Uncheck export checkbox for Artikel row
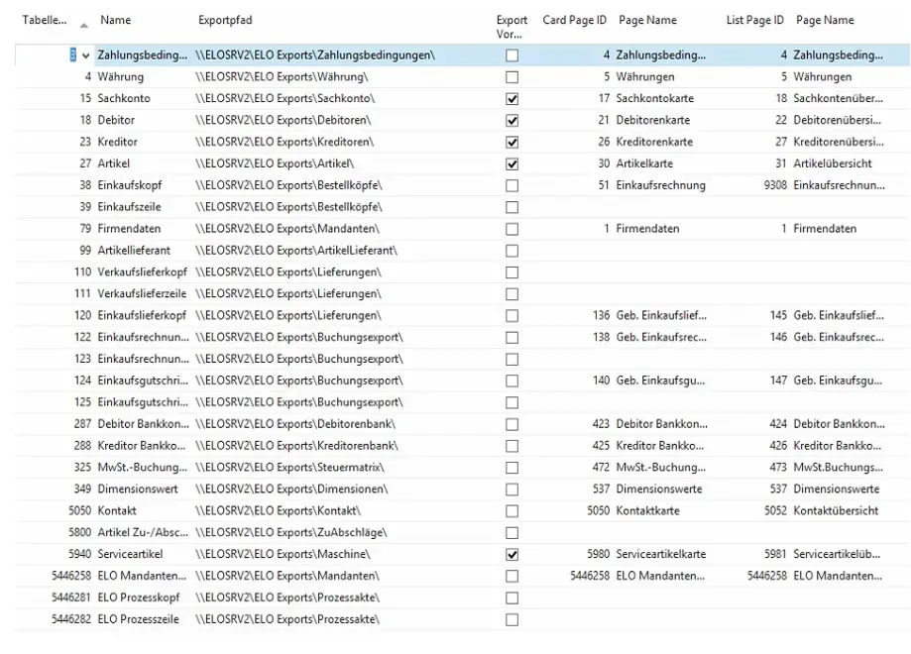Viewport: 911px width, 654px height. [x=512, y=163]
